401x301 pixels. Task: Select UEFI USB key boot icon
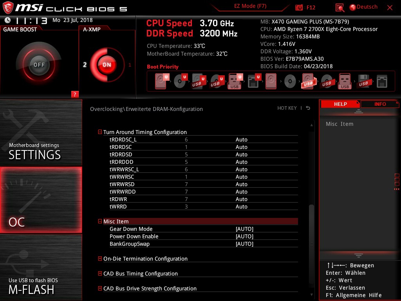tap(235, 81)
